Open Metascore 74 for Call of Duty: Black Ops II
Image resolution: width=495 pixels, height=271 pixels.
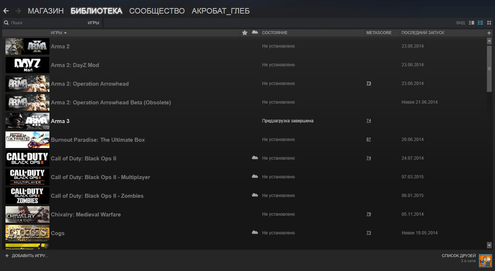(x=369, y=158)
